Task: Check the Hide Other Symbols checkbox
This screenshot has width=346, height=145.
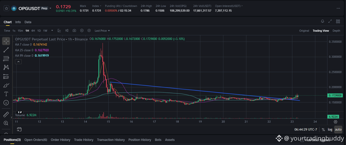Action: [x=302, y=140]
